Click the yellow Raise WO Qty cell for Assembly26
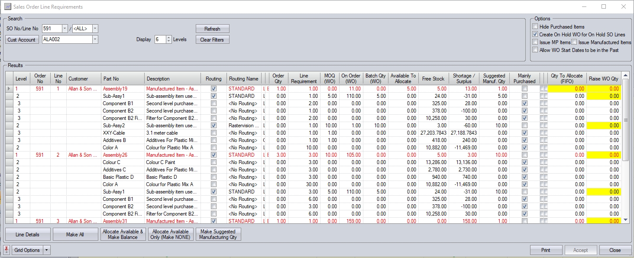 point(605,155)
